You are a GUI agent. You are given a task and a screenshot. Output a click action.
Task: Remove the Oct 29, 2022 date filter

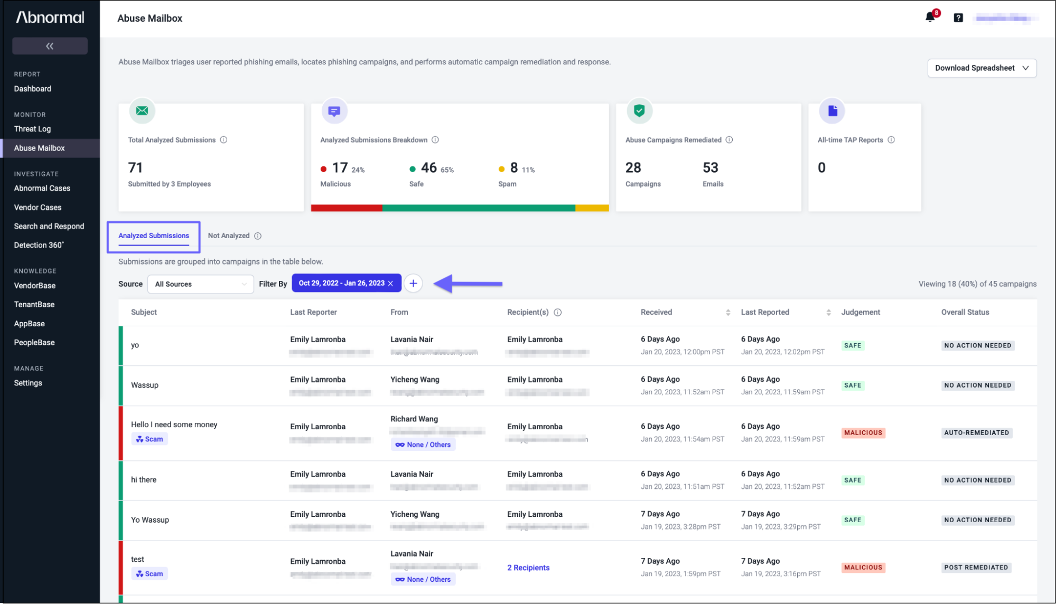tap(390, 284)
